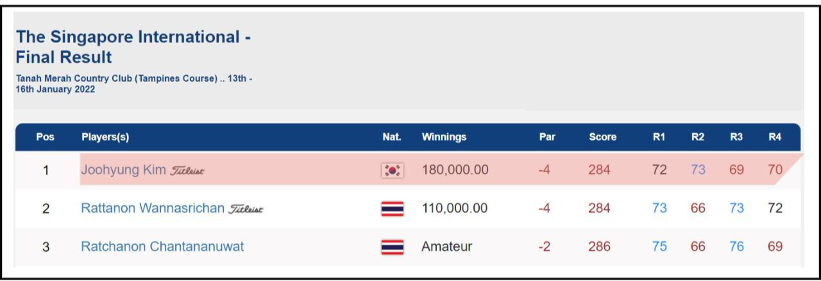Select the Par column header
This screenshot has width=821, height=281.
(x=547, y=137)
